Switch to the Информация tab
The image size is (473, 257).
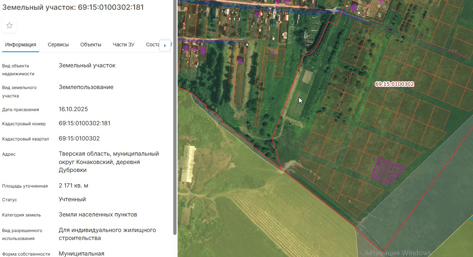click(21, 45)
